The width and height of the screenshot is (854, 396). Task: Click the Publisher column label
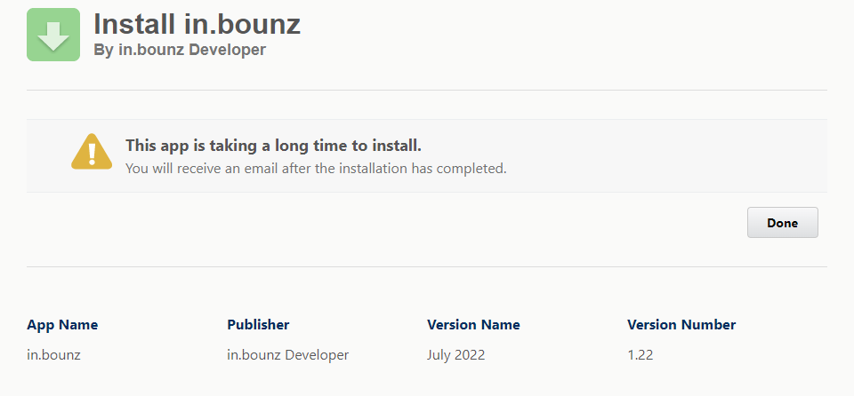(x=258, y=325)
